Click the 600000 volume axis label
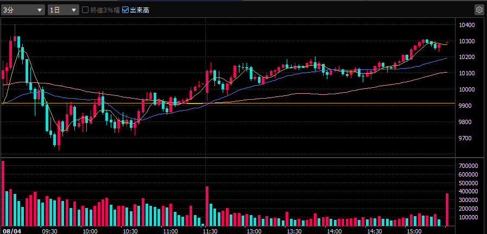The height and width of the screenshot is (234, 487). 468,174
